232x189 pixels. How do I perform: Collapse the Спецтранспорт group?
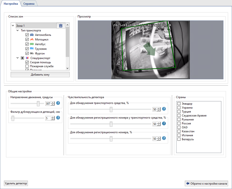17,58
